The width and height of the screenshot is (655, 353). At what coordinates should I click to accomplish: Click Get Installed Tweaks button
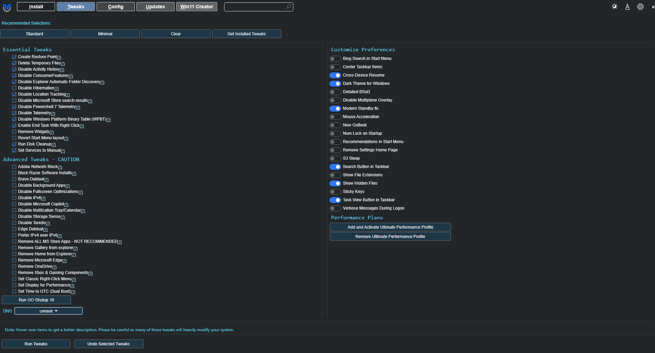[247, 34]
